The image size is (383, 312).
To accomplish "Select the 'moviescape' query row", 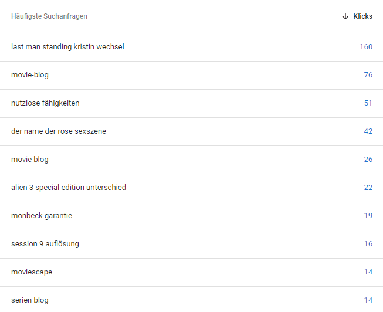I will click(32, 272).
